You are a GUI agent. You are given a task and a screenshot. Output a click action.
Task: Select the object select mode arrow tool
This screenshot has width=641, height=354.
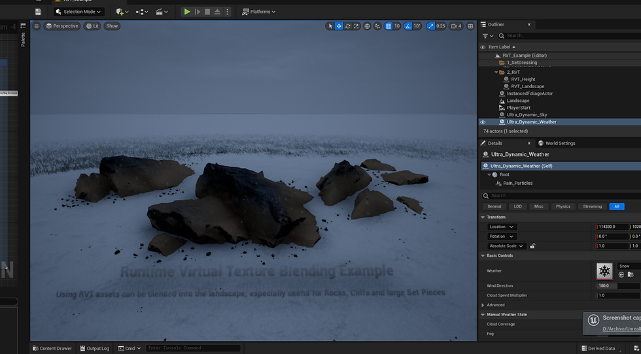tap(330, 26)
